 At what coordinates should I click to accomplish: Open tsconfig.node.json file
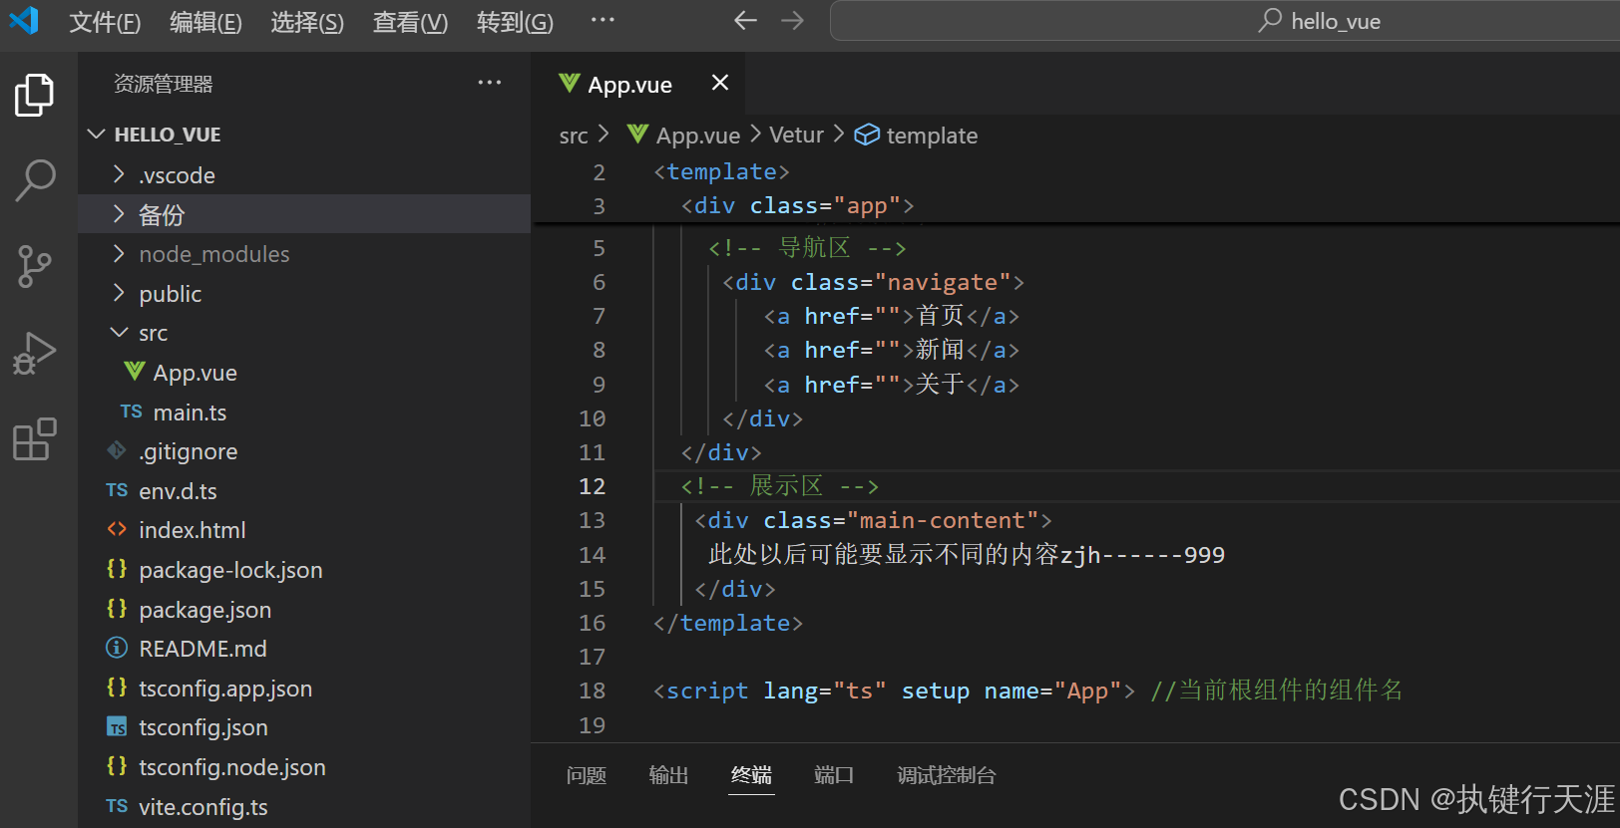pyautogui.click(x=305, y=767)
